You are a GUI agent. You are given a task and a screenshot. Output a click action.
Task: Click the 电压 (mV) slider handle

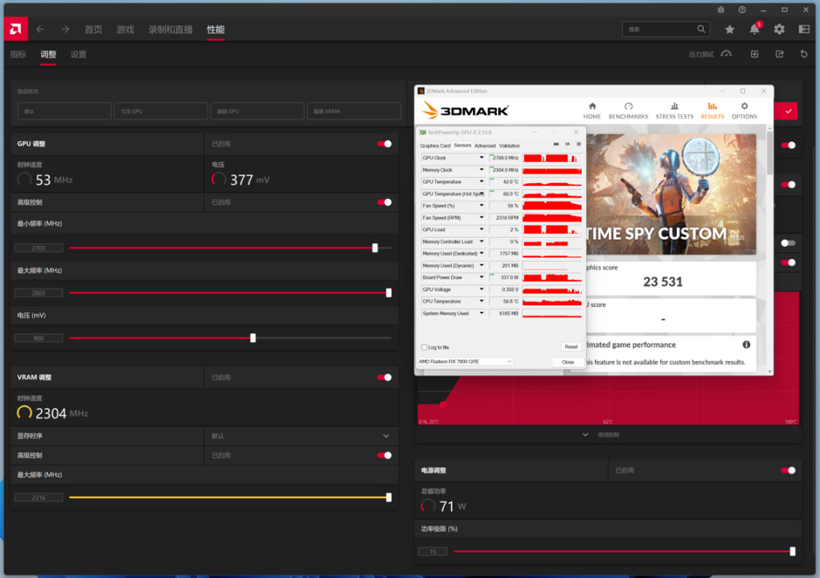[x=253, y=338]
